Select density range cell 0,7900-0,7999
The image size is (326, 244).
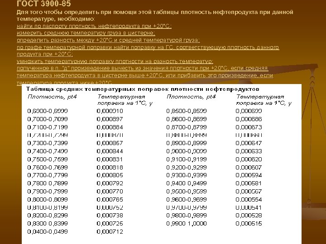pos(48,191)
